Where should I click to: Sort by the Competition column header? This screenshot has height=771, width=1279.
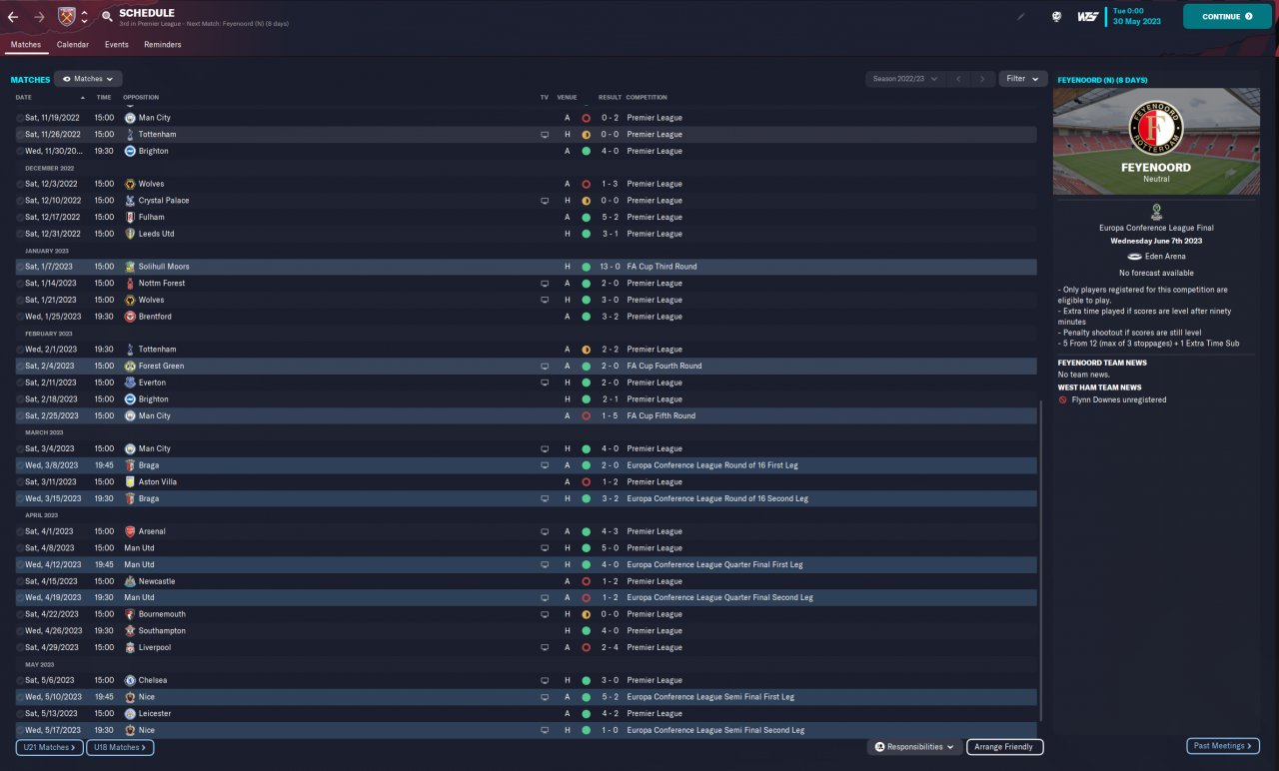click(x=646, y=98)
